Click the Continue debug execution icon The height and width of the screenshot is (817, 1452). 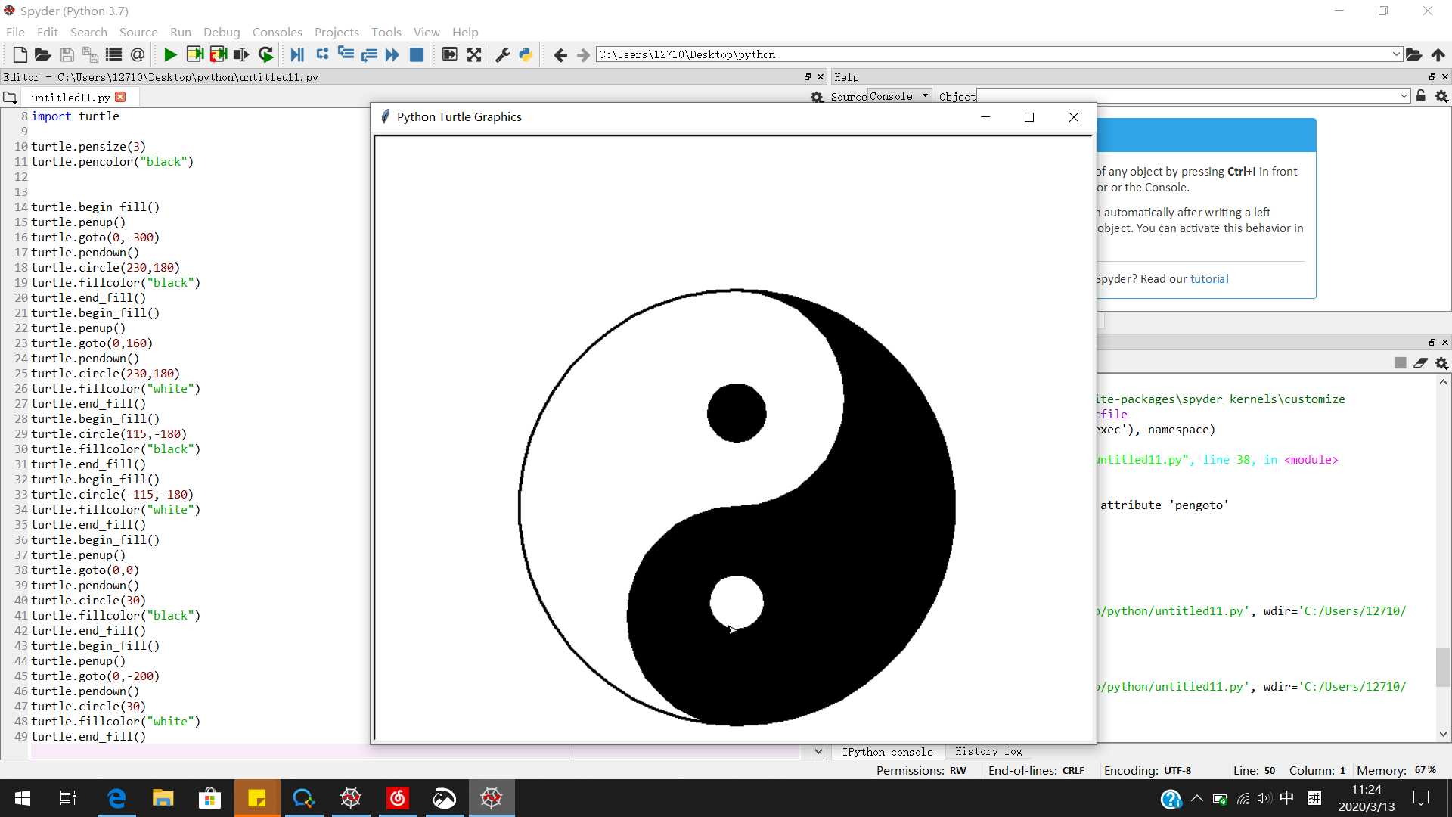coord(394,55)
